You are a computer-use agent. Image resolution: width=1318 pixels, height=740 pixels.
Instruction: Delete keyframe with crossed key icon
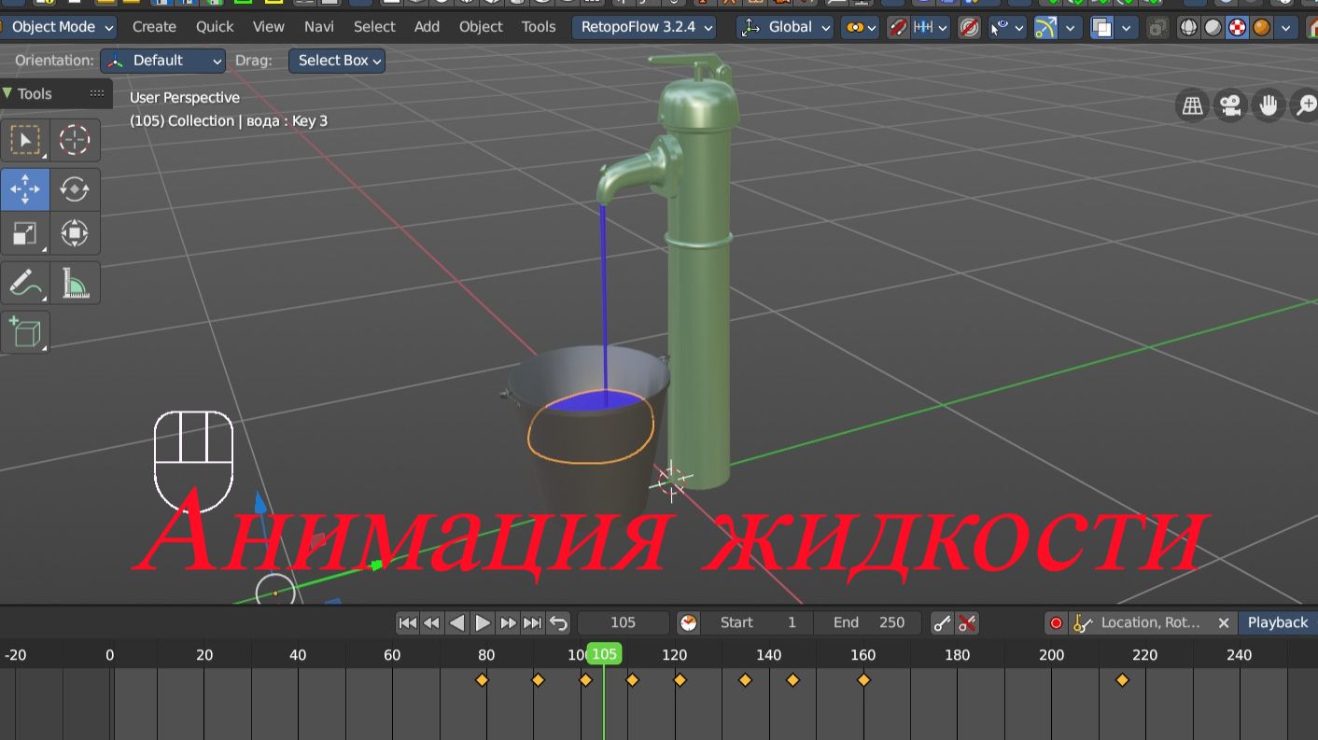tap(967, 622)
